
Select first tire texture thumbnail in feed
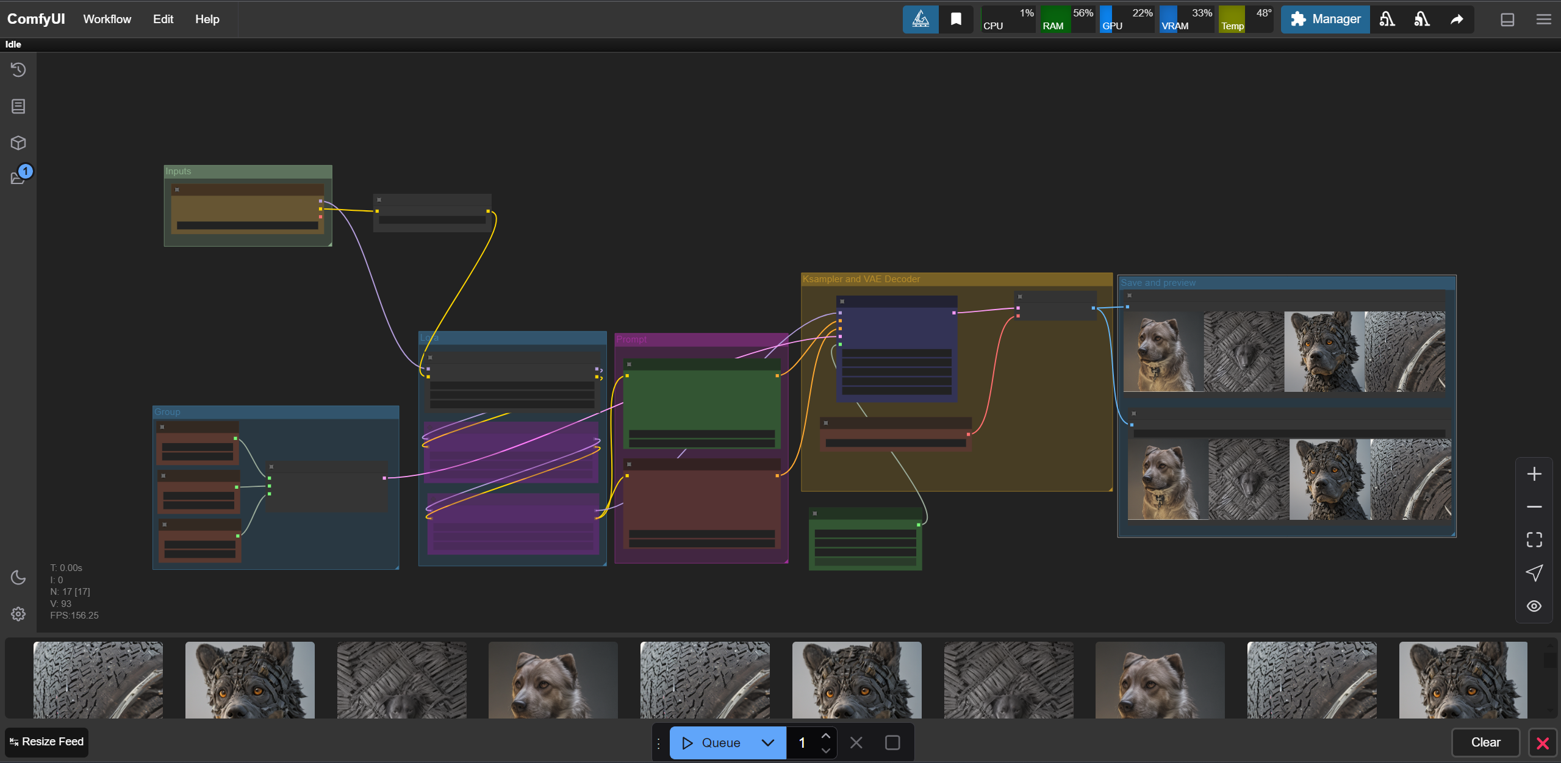[x=98, y=680]
